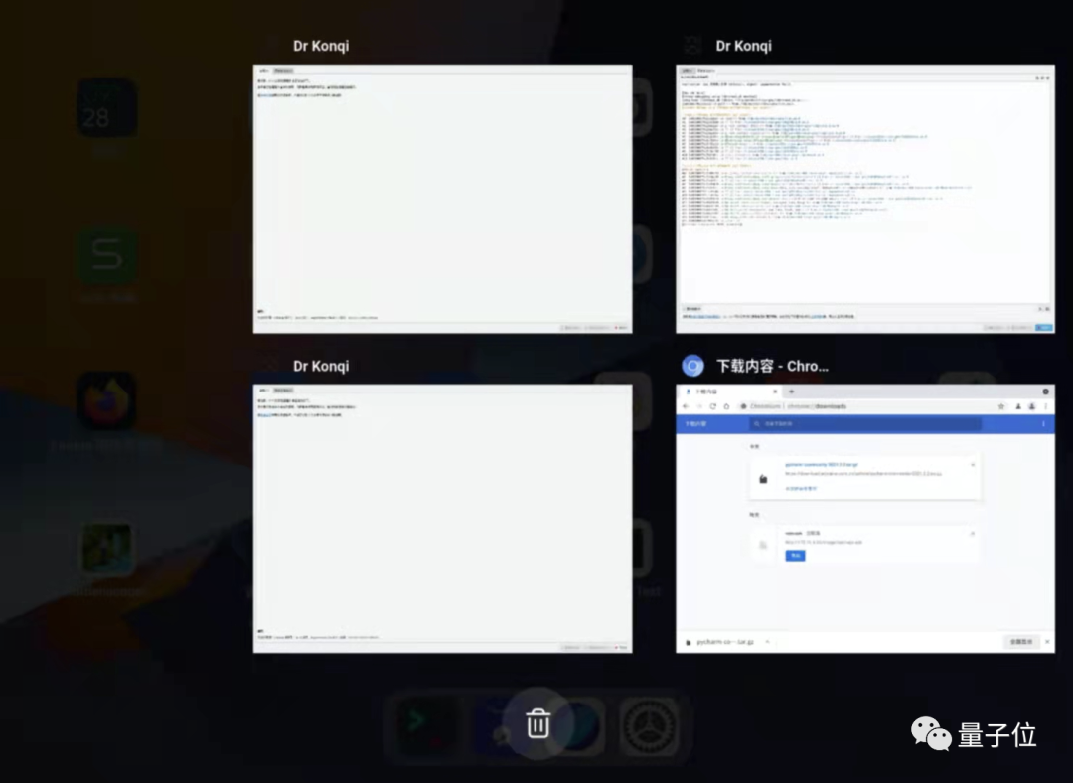Remove the pycharm download entry with its X
1073x783 pixels.
click(x=973, y=465)
